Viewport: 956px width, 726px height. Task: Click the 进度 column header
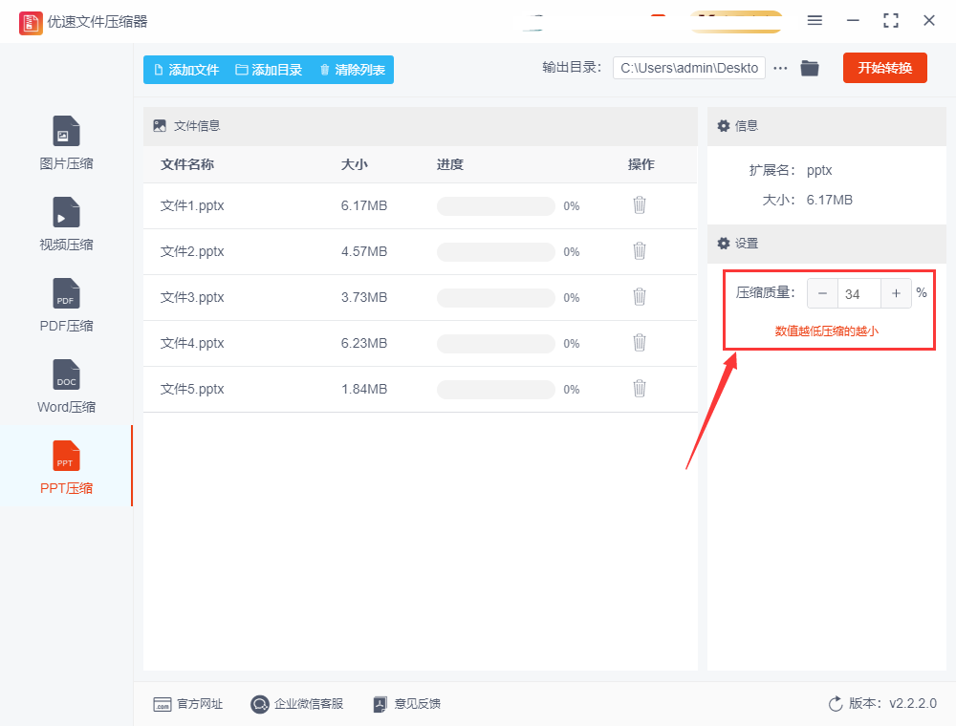tap(450, 164)
